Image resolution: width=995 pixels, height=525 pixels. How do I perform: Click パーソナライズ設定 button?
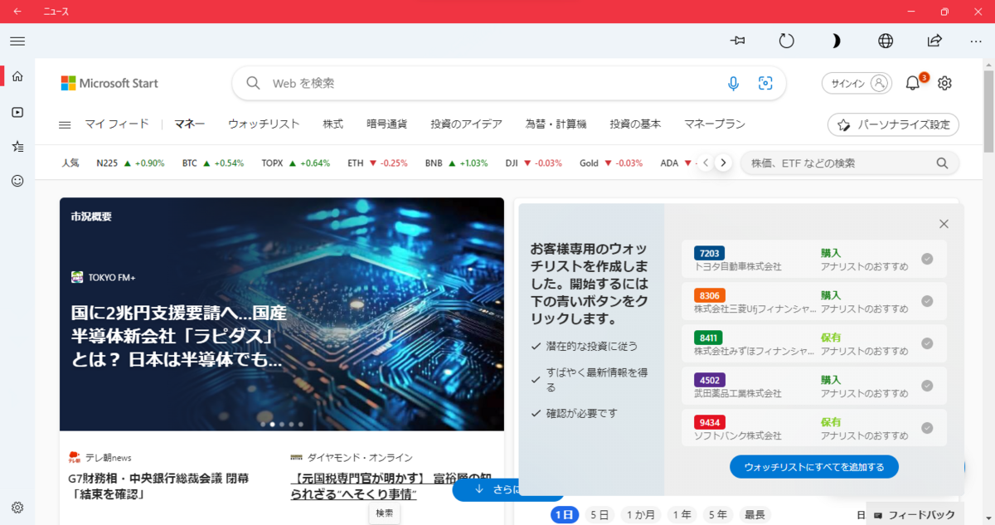pos(893,124)
